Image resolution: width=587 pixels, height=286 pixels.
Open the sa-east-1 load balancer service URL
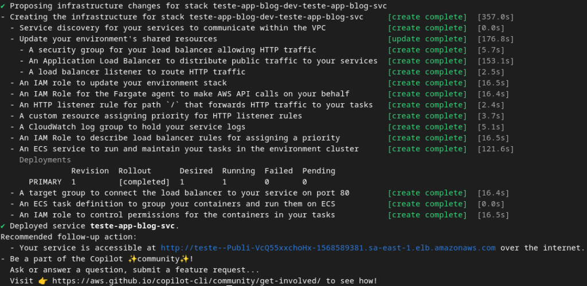328,248
